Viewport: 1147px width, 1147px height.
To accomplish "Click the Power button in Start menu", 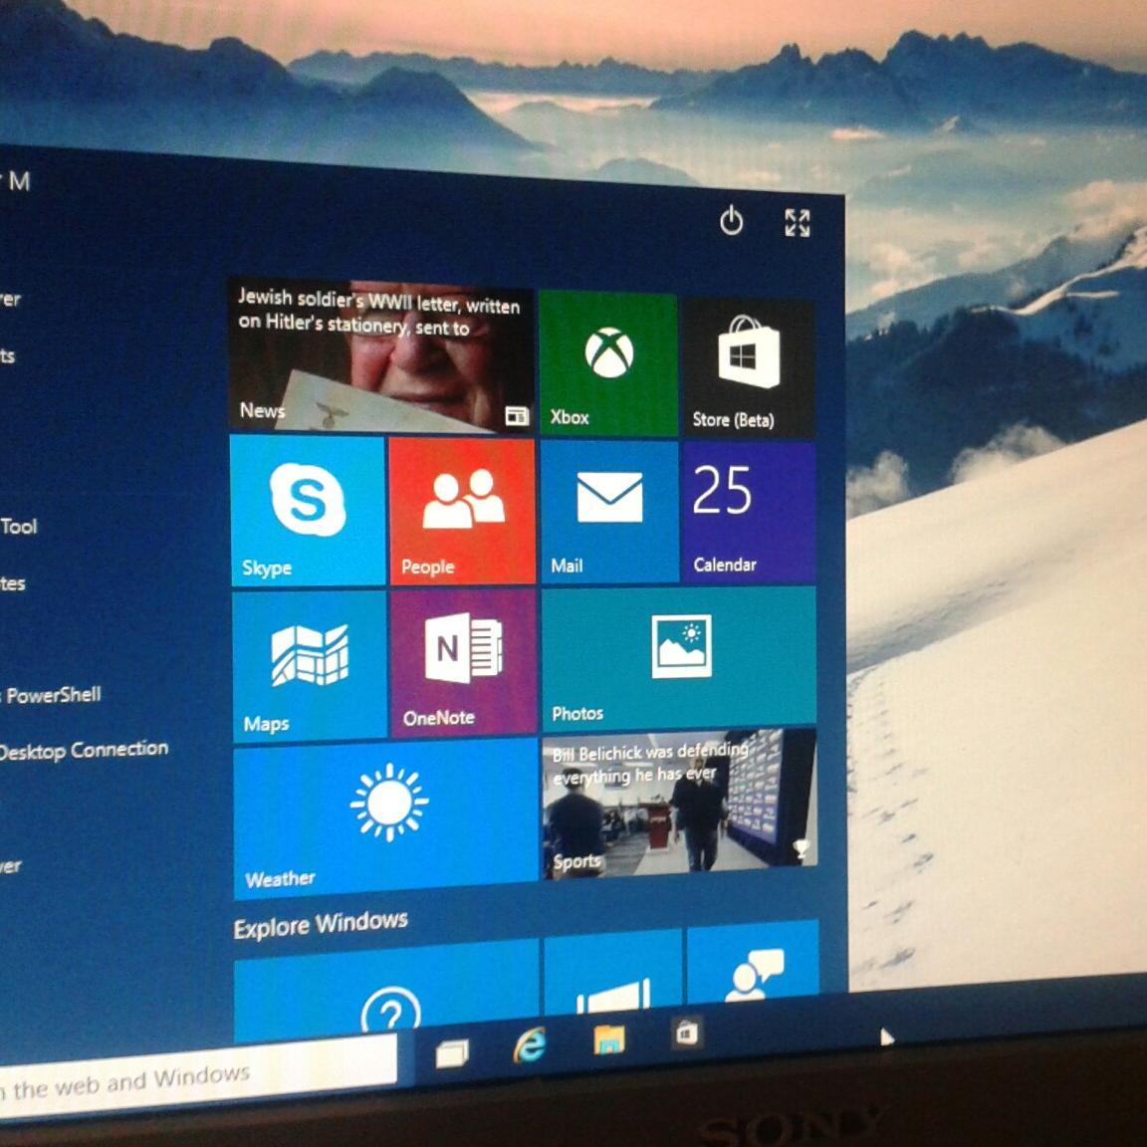I will 732,220.
